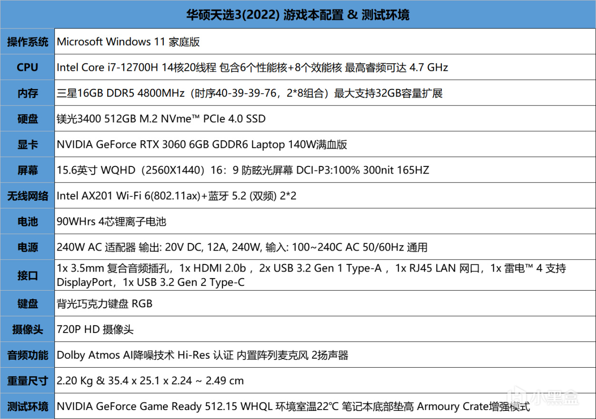
Task: Select the NVIDIA GeForce RTX 3060 6GB cell
Action: tap(325, 145)
